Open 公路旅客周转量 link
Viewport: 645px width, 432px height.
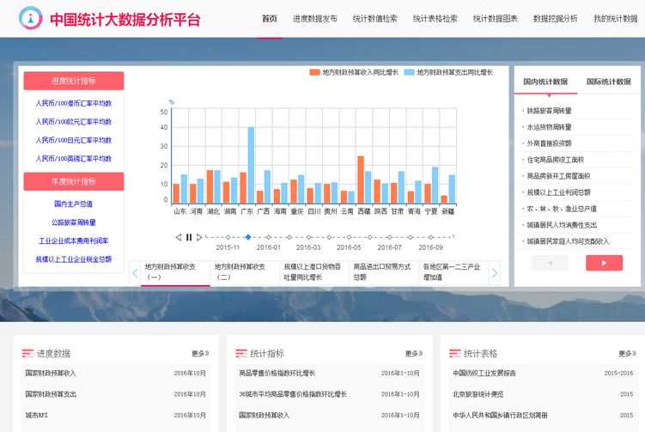(x=74, y=222)
